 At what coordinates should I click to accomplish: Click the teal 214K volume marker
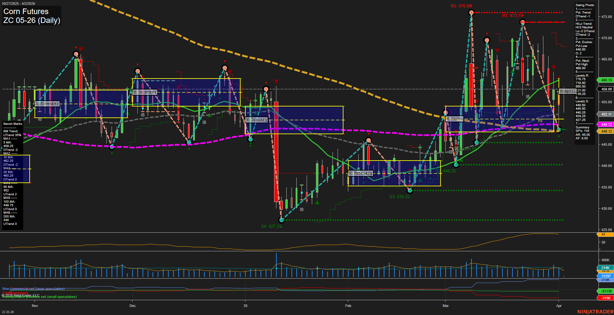[x=604, y=267]
